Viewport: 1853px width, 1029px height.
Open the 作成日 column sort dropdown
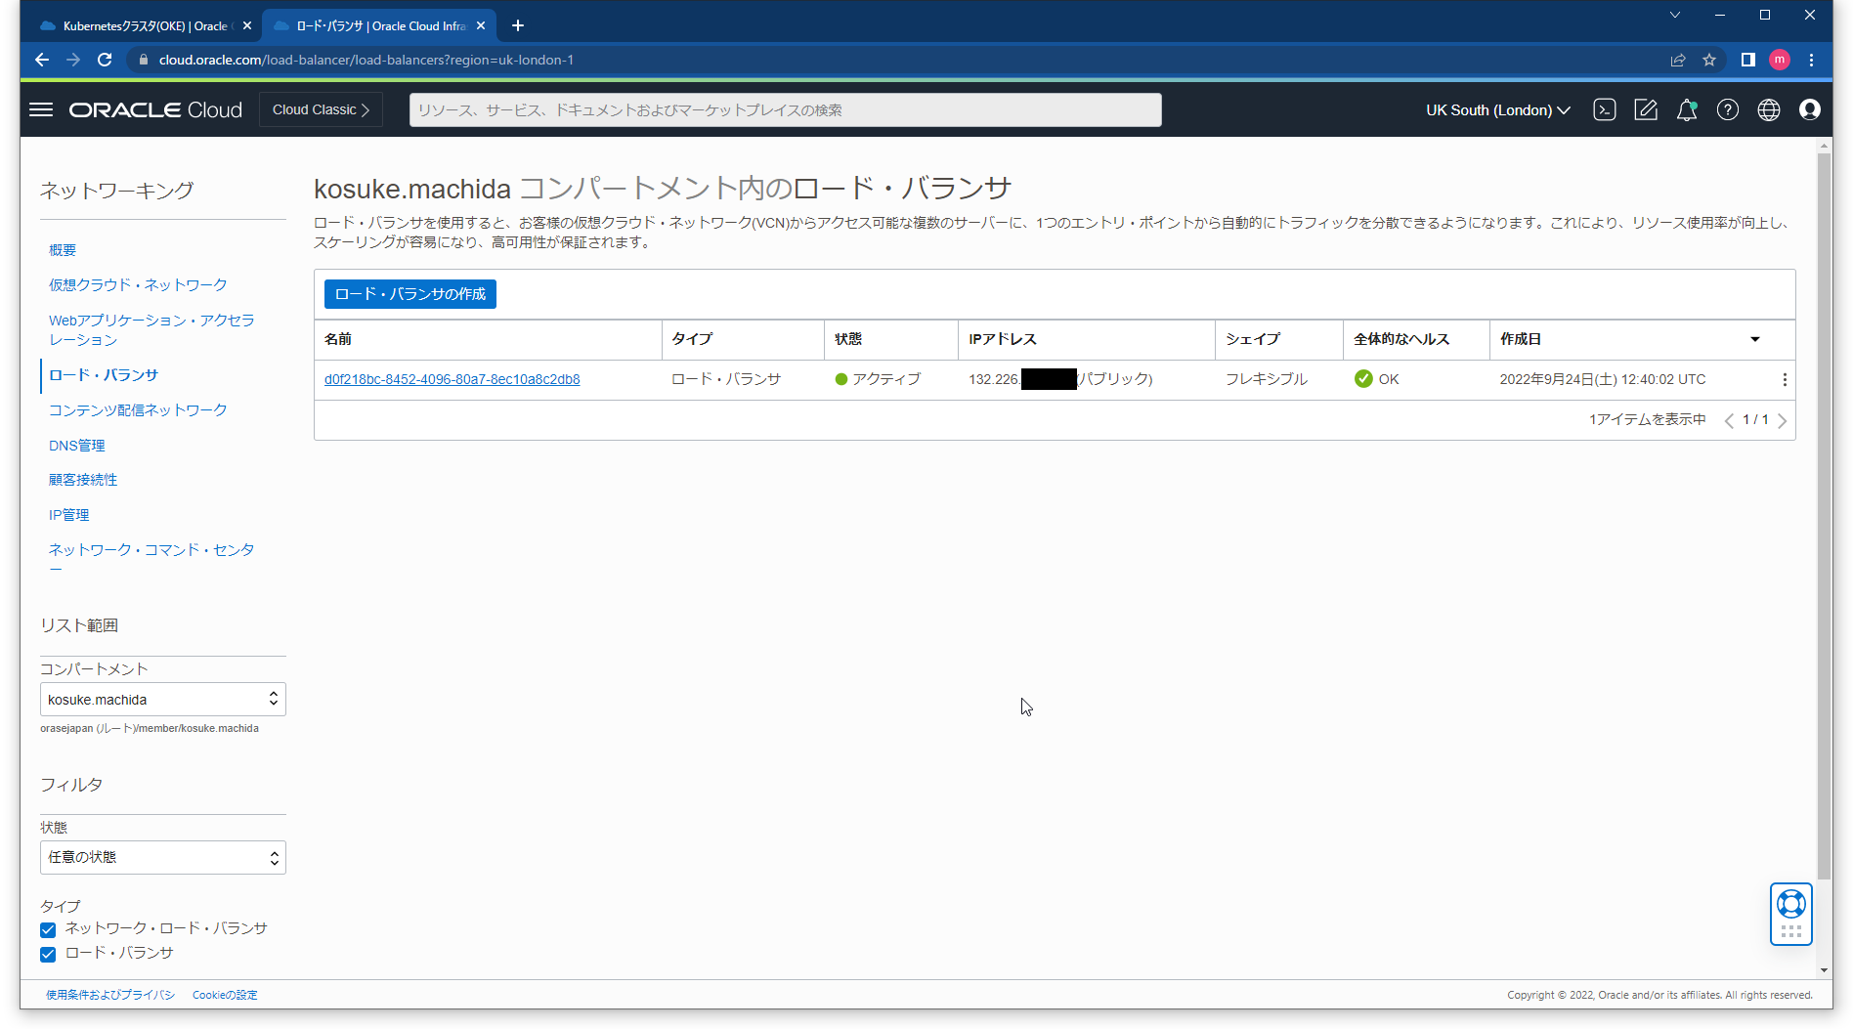1755,339
